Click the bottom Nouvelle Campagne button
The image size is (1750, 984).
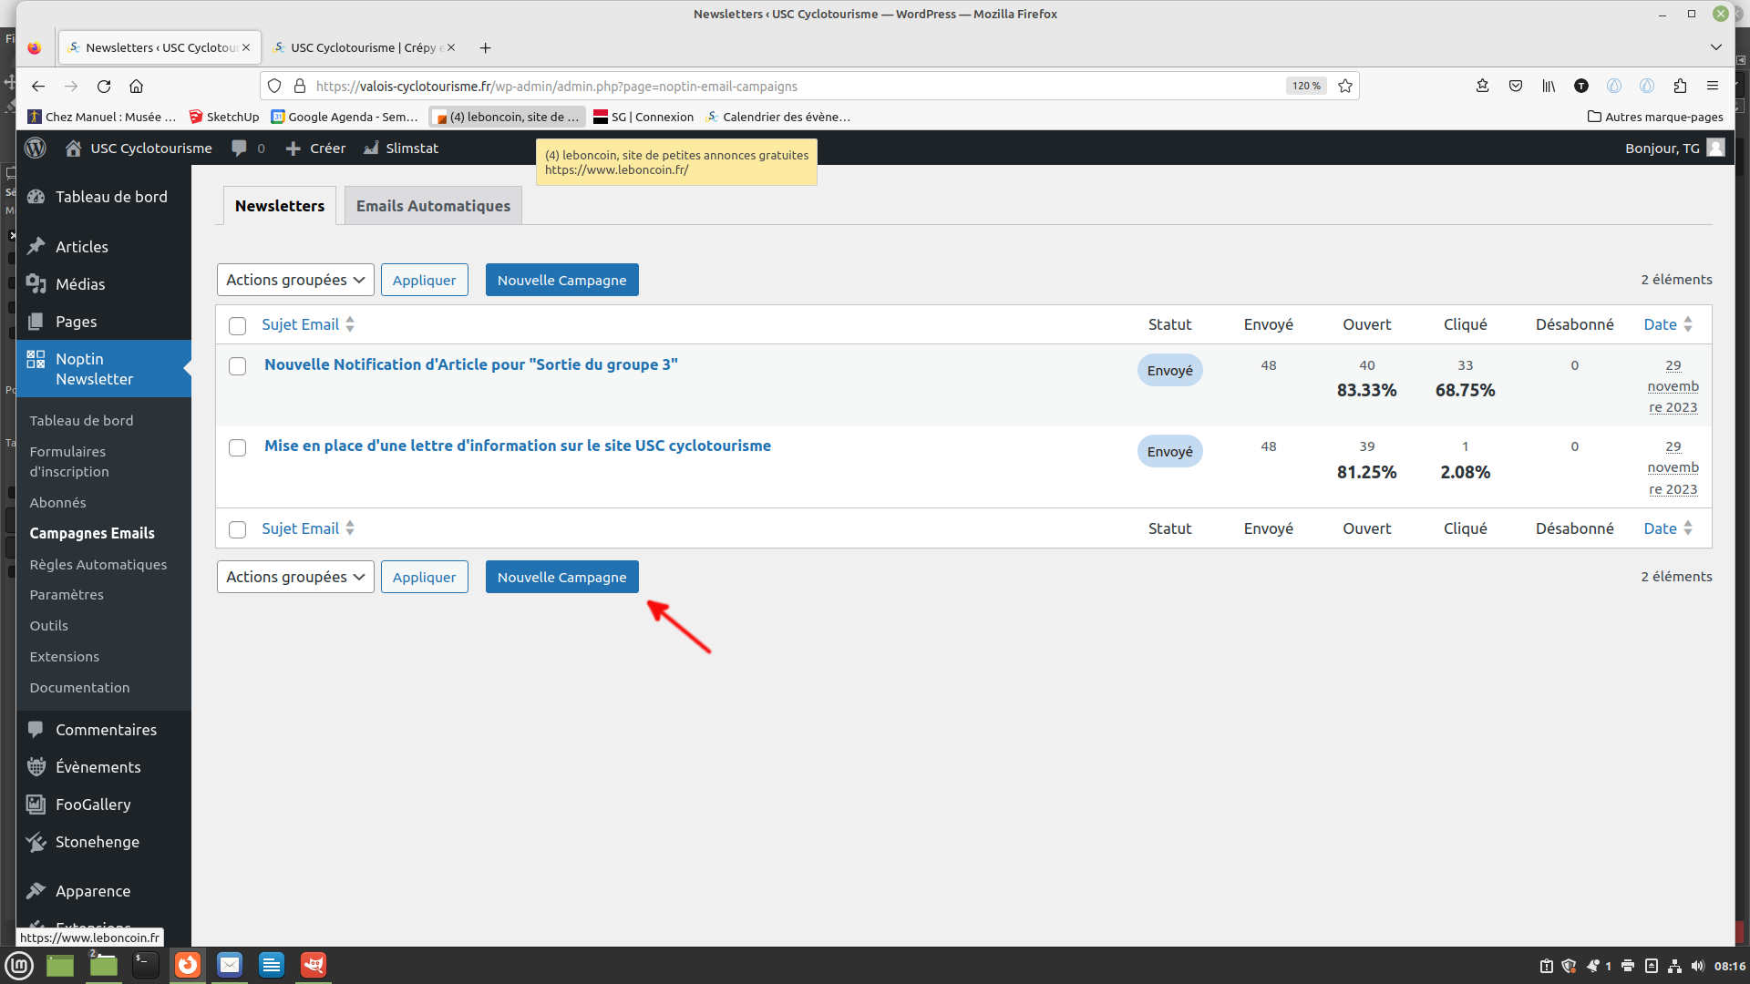coord(562,577)
